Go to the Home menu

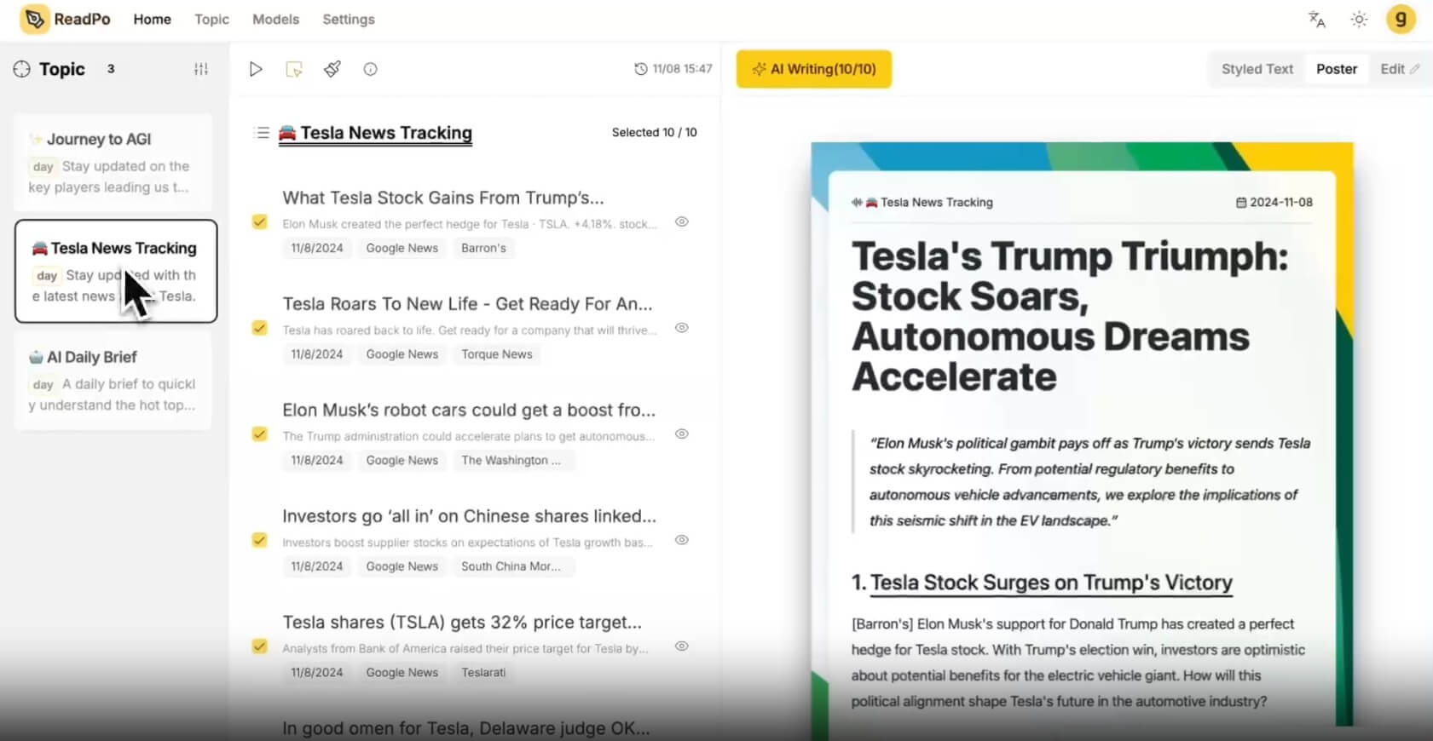point(152,19)
